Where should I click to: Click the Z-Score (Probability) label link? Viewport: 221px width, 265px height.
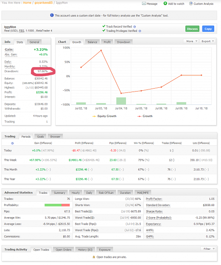[159, 218]
